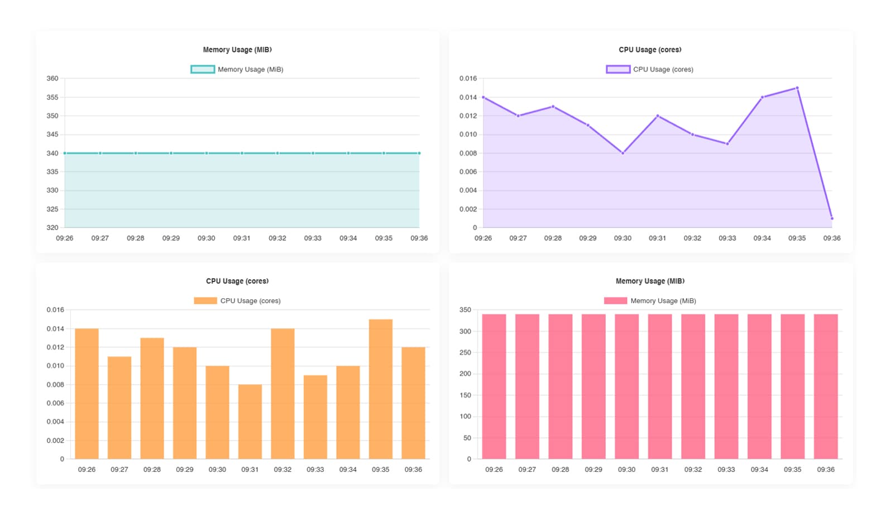Click the purple CPU Usage legend swatch
Image resolution: width=886 pixels, height=517 pixels.
tap(618, 69)
